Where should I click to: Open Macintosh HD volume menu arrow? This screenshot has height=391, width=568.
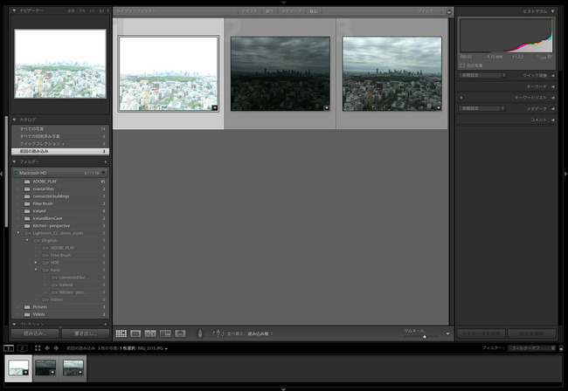[104, 173]
